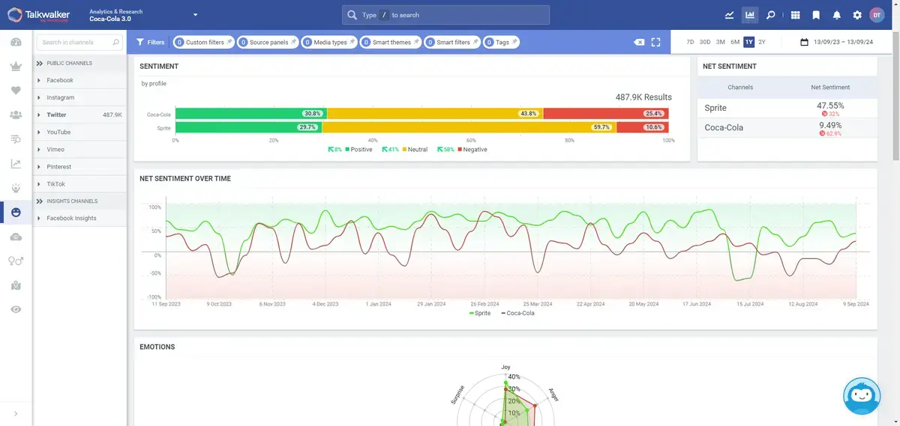Open the eye sidebar icon
Image resolution: width=900 pixels, height=426 pixels.
point(16,309)
